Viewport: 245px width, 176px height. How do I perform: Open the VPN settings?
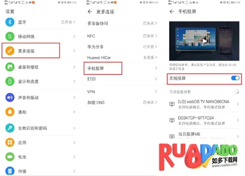coord(122,91)
